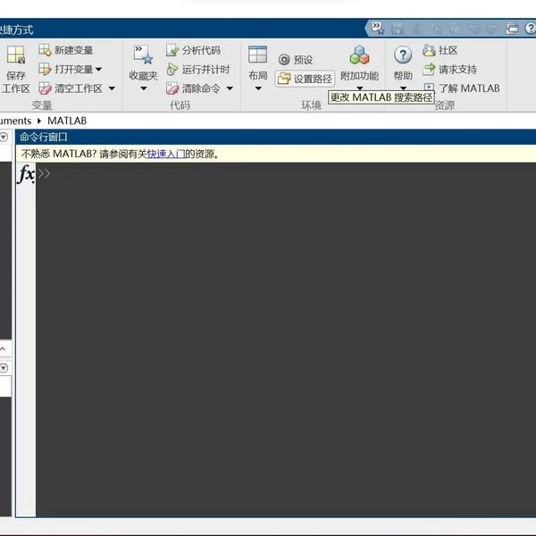Expand the 布局 dropdown arrow
The height and width of the screenshot is (536, 536).
pyautogui.click(x=258, y=88)
